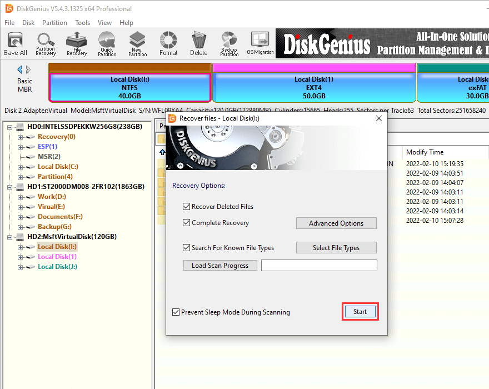This screenshot has width=489, height=389.
Task: Click the Delete trash can icon
Action: (198, 44)
